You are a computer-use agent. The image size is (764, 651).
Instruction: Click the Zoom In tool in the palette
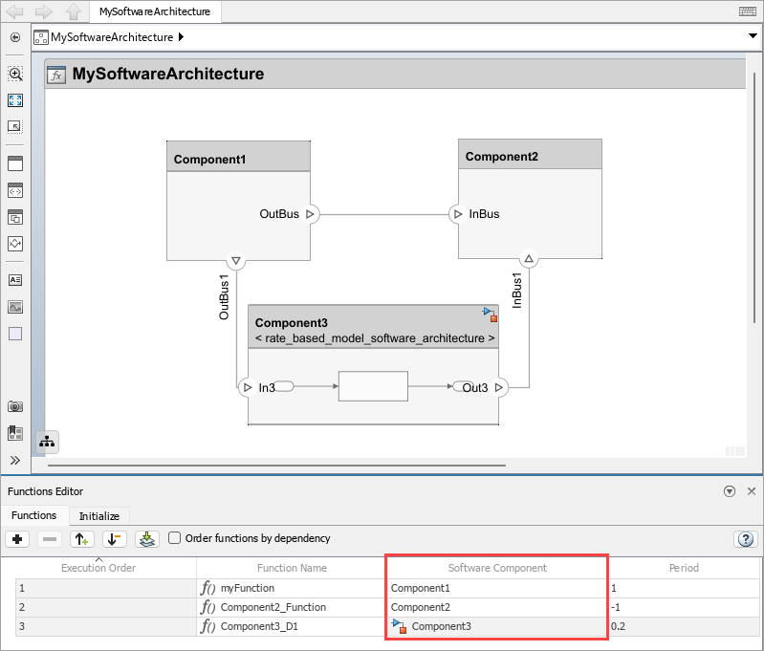(x=15, y=74)
